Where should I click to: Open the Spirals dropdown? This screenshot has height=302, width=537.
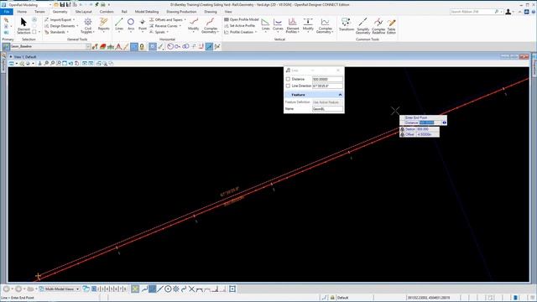pyautogui.click(x=159, y=32)
